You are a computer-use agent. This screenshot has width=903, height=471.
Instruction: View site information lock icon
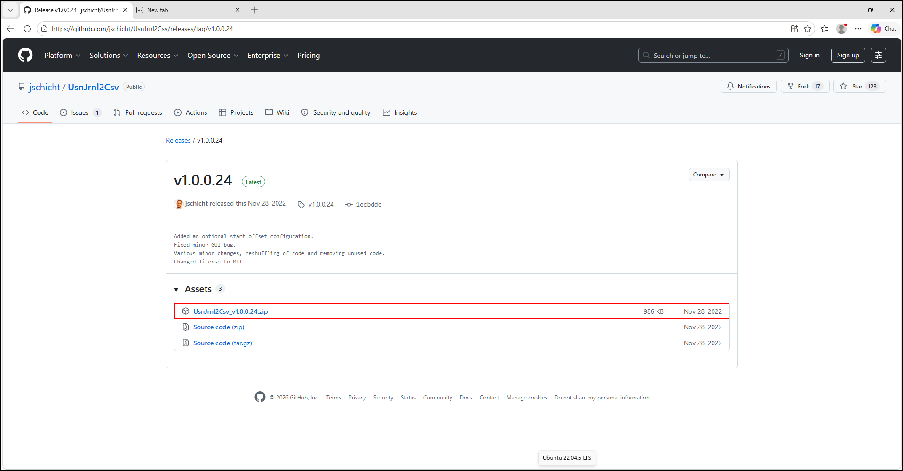click(44, 29)
